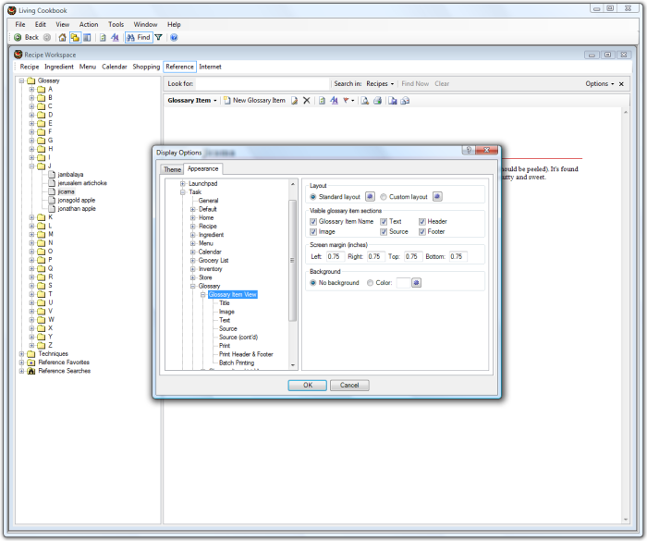Click the delete X icon in glossary toolbar
Screen dimensions: 647x541
point(307,101)
